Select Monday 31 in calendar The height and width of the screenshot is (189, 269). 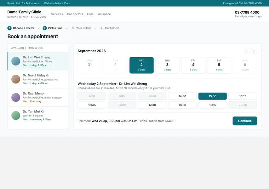[x=90, y=65]
